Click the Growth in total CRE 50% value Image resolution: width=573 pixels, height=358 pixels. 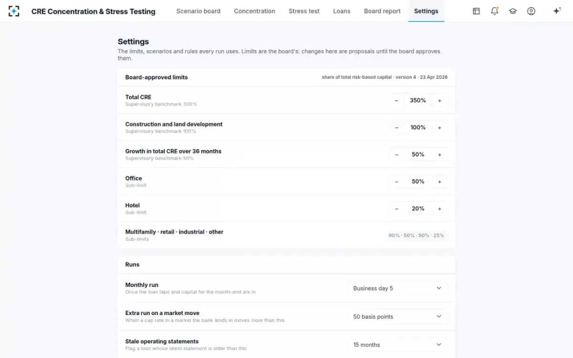(418, 155)
